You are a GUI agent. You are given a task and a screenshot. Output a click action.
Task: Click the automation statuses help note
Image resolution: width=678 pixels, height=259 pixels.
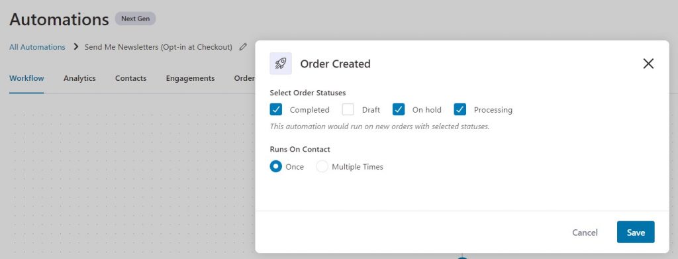(x=379, y=127)
